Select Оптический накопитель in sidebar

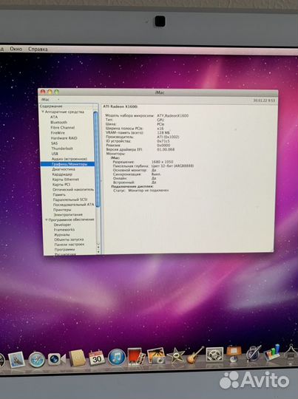(x=73, y=190)
